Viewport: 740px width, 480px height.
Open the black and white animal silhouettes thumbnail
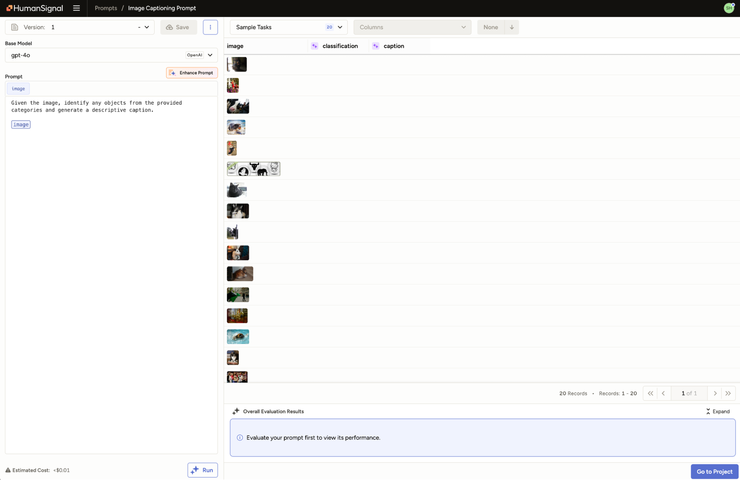253,169
